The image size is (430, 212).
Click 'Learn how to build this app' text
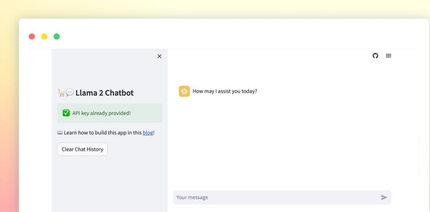point(95,133)
